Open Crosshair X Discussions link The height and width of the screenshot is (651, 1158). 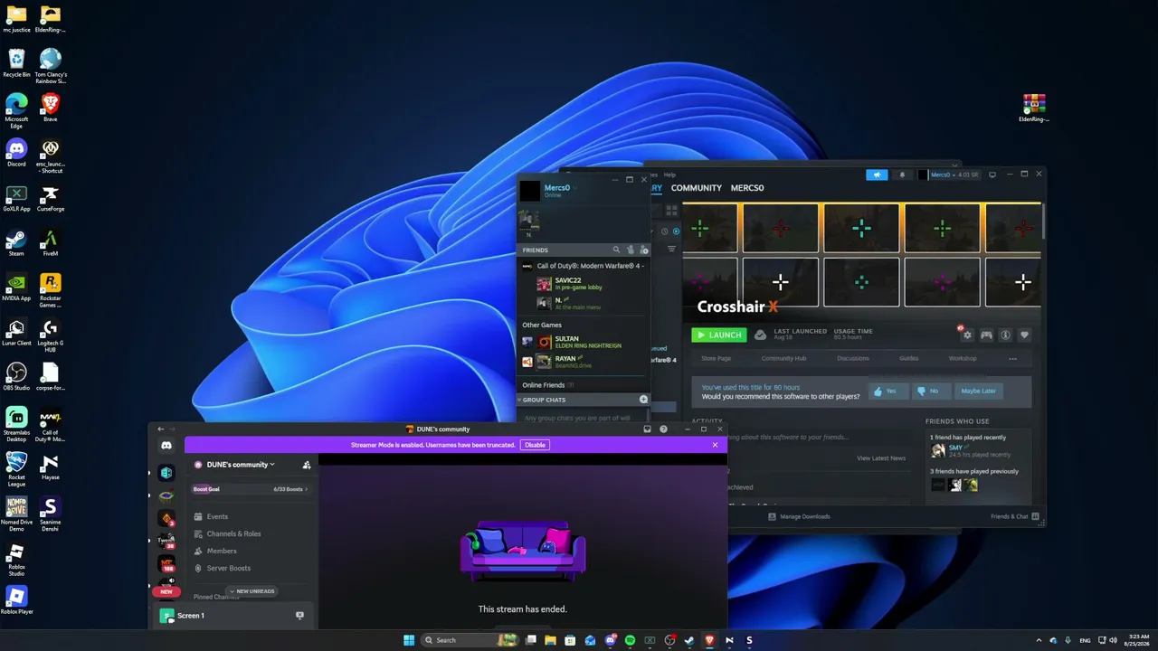(852, 358)
